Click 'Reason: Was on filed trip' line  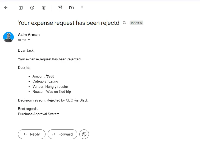coord(52,92)
